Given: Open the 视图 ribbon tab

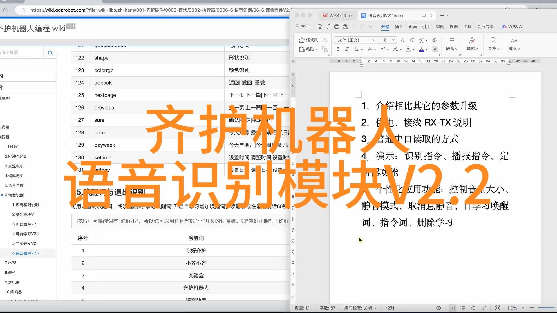Looking at the screenshot, I should pyautogui.click(x=453, y=27).
